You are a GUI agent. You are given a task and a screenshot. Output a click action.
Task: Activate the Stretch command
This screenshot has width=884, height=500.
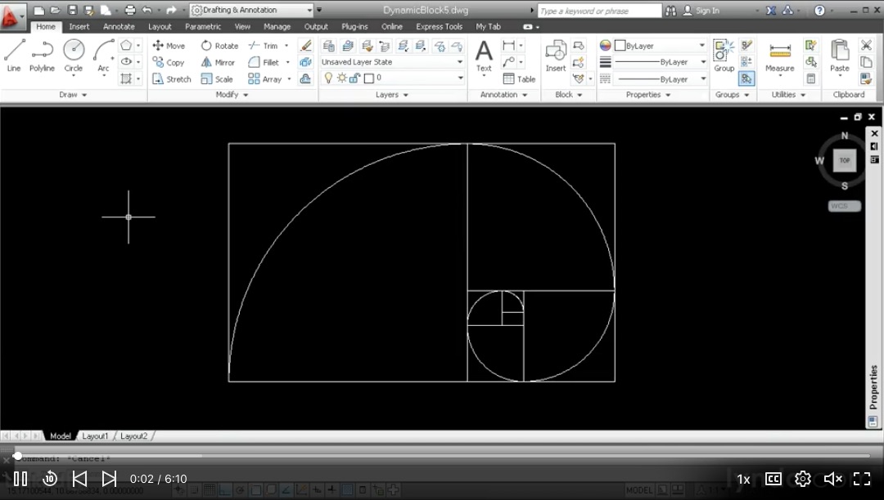coord(171,79)
